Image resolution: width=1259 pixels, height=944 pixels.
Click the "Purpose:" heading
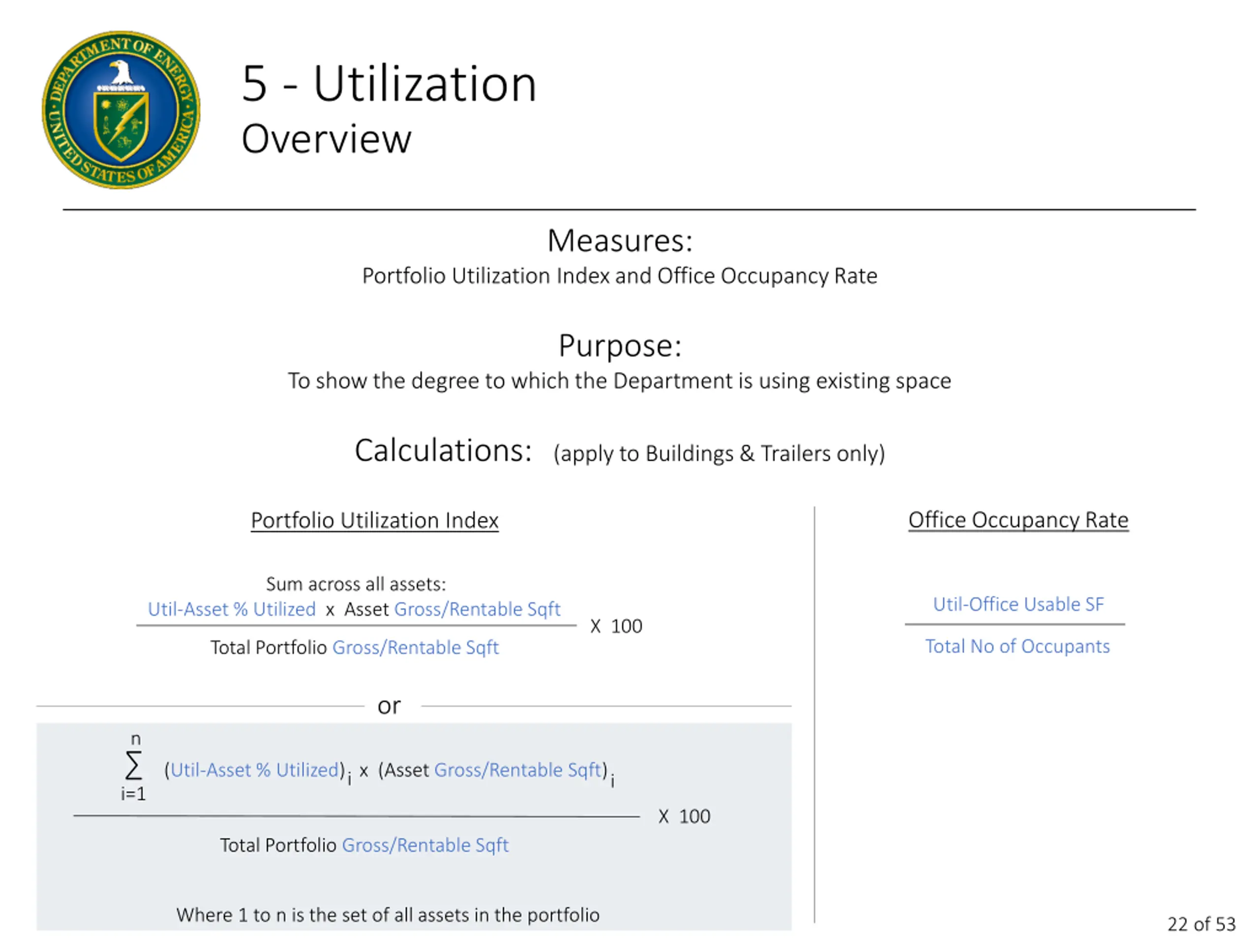tap(620, 345)
